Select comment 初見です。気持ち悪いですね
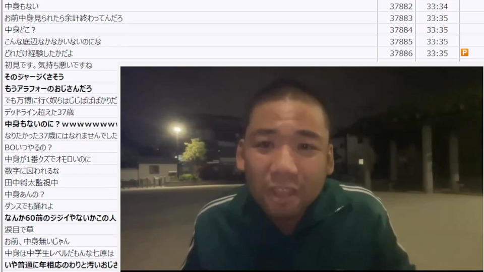484x272 pixels. coord(48,65)
